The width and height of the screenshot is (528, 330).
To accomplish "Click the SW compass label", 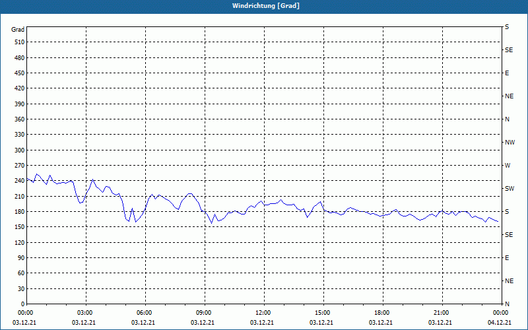I will click(510, 189).
